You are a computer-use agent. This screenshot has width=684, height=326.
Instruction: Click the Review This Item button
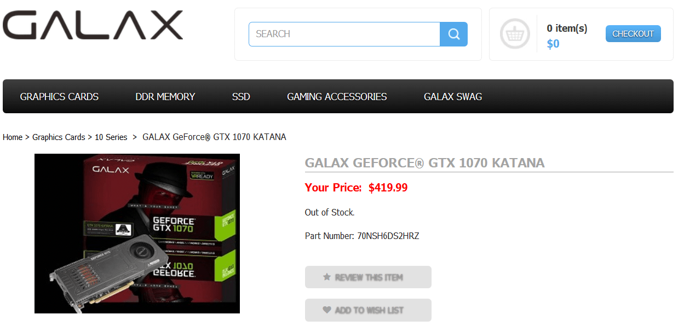[x=368, y=277]
